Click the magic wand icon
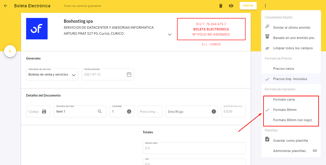 pyautogui.click(x=267, y=27)
